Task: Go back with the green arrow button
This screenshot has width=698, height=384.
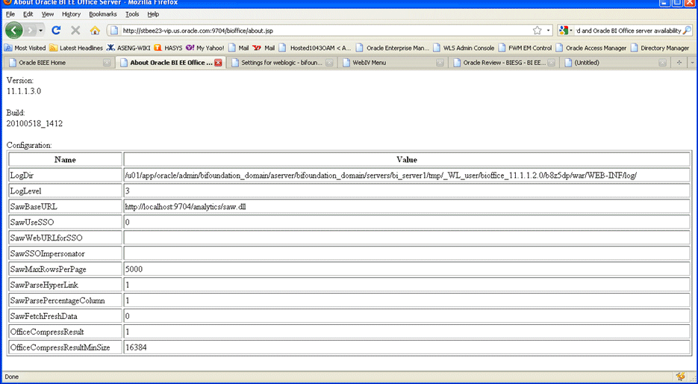Action: tap(14, 31)
